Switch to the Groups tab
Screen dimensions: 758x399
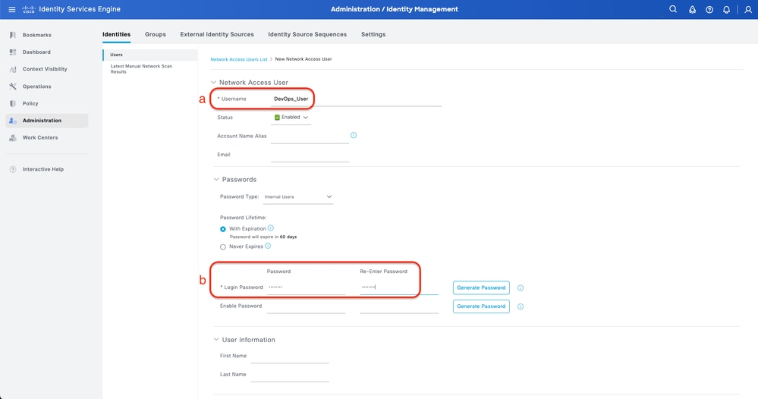pyautogui.click(x=156, y=34)
